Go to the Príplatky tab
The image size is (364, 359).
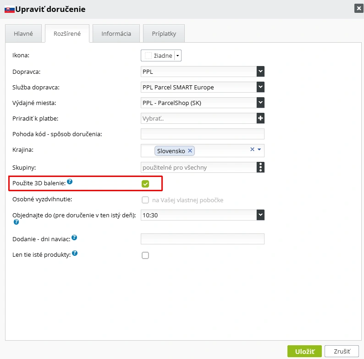tap(164, 33)
